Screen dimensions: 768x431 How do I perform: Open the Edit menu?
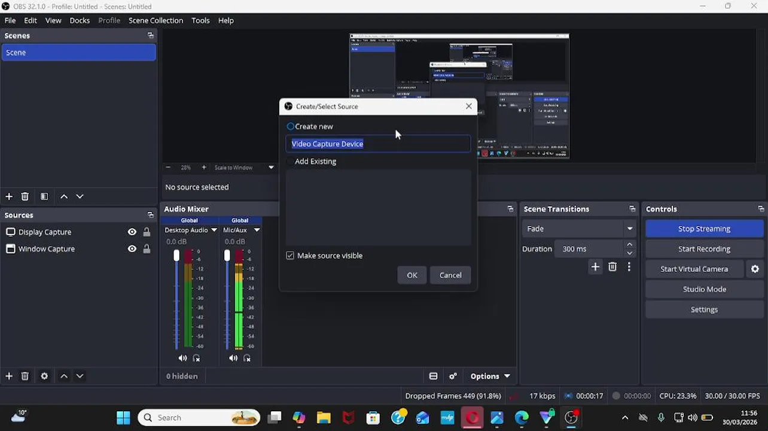(x=31, y=20)
